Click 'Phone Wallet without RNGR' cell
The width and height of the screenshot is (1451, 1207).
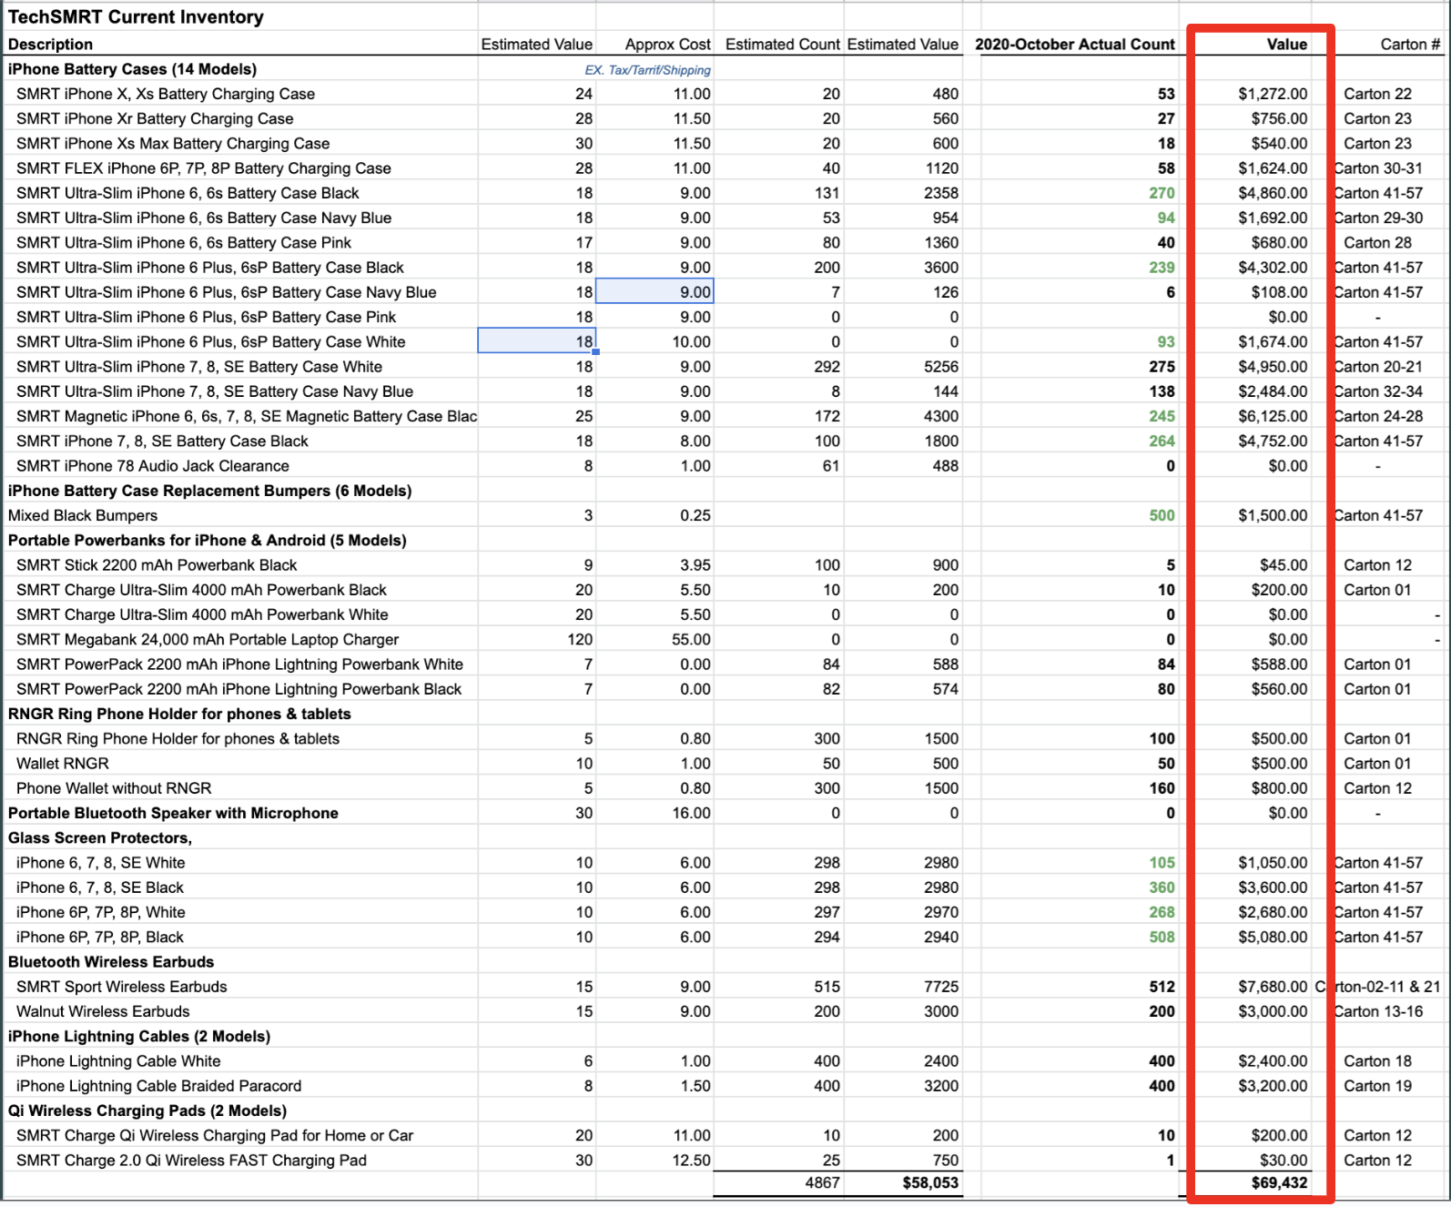tap(114, 788)
